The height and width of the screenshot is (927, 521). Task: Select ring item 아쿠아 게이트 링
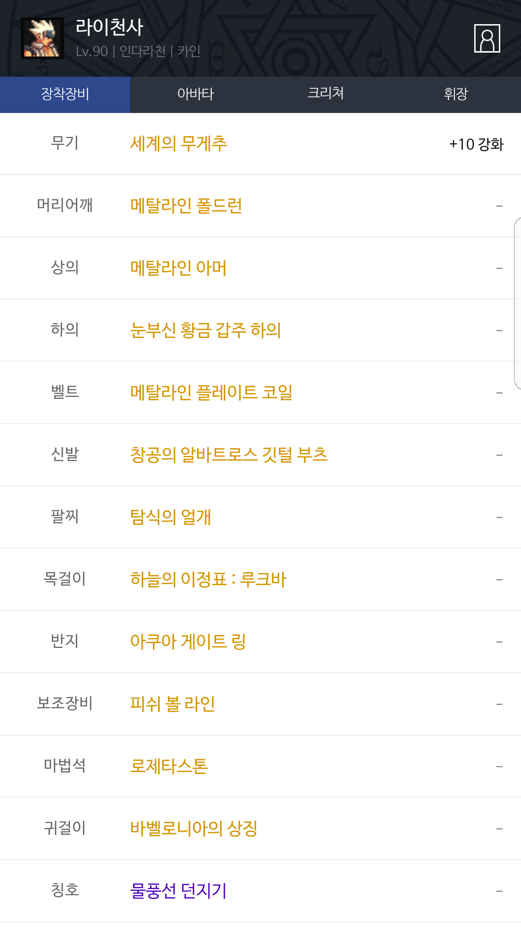tap(188, 642)
